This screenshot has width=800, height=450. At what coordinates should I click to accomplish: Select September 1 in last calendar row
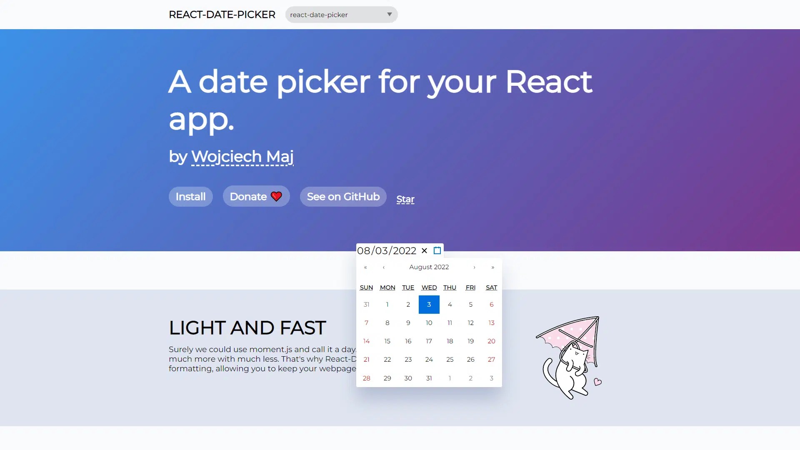pos(450,378)
